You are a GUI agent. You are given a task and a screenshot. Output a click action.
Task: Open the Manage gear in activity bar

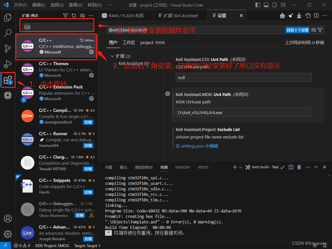coord(8,234)
